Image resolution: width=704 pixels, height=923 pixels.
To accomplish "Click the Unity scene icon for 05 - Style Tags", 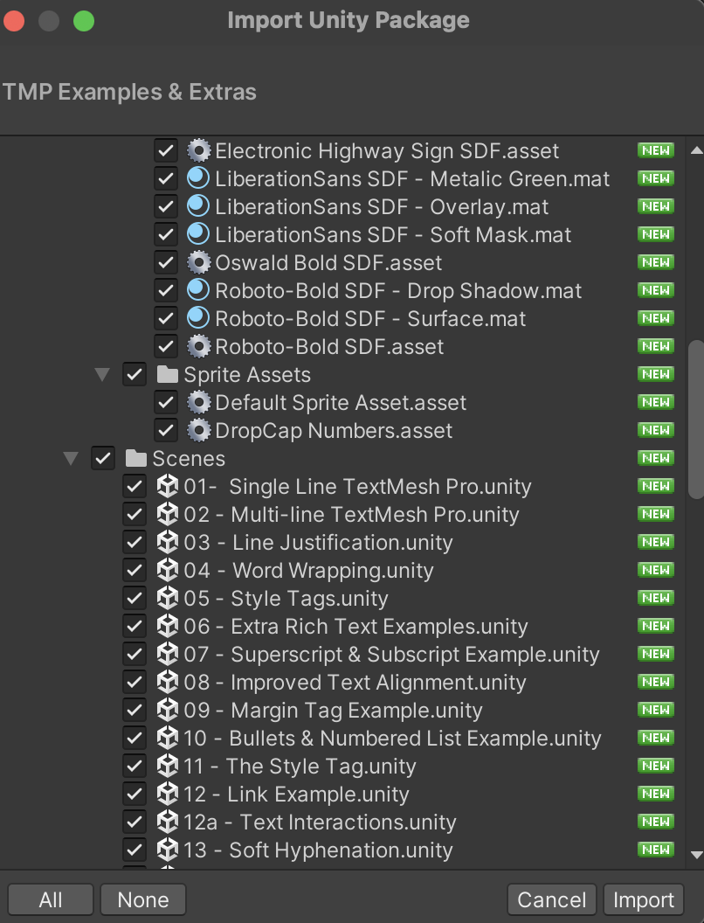I will click(168, 598).
